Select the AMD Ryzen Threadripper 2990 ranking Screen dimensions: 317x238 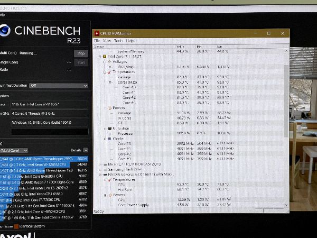tap(44, 159)
